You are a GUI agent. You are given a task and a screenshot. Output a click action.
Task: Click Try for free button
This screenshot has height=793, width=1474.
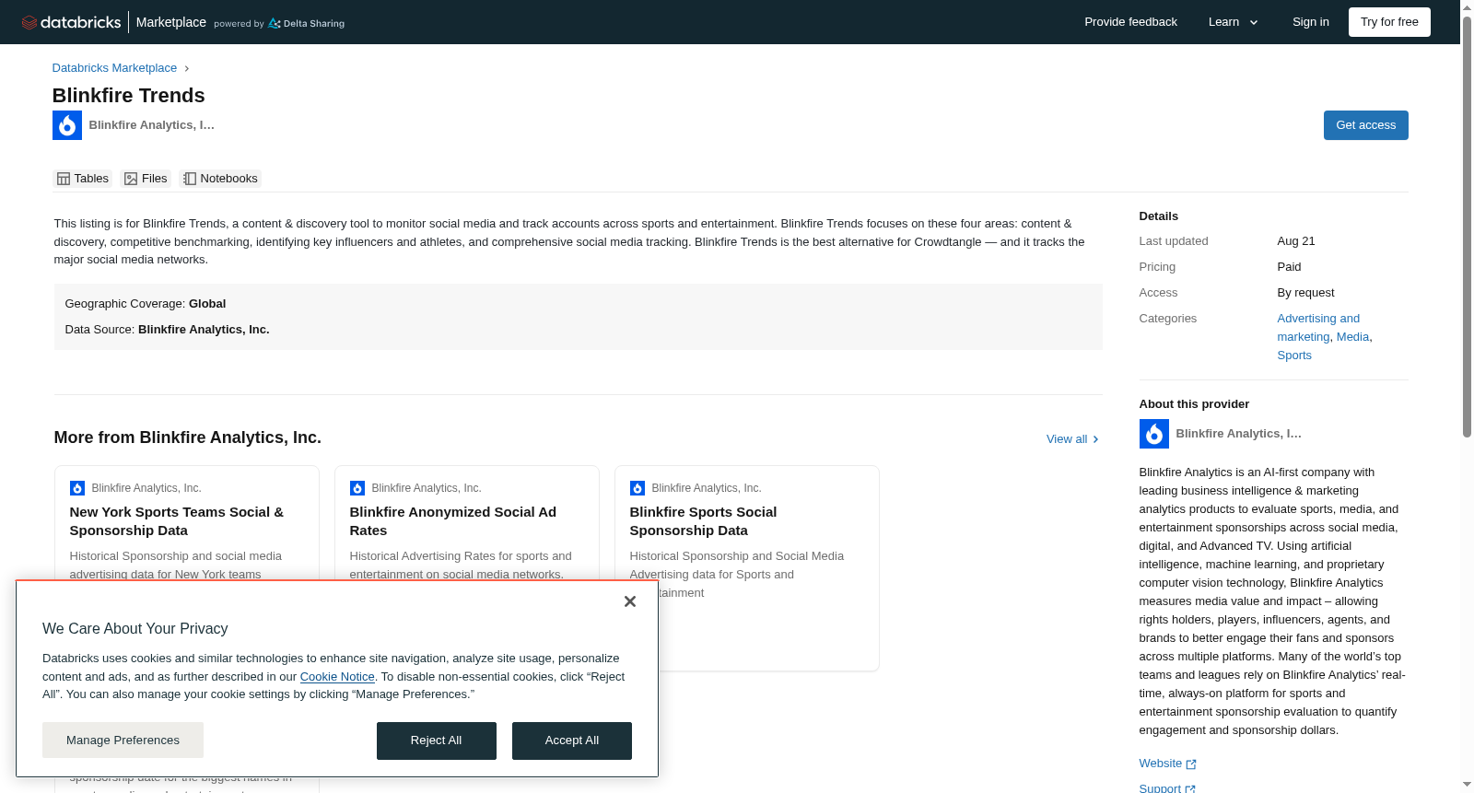(1389, 22)
